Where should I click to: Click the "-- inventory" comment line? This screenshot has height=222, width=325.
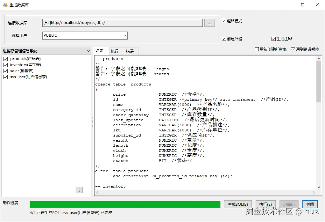110,187
